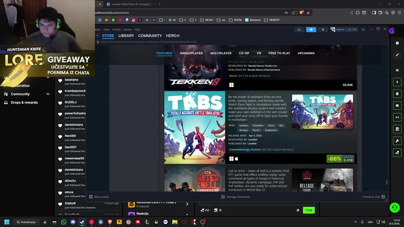This screenshot has height=227, width=404.
Task: Click Landfall developer link
Action: tap(253, 139)
